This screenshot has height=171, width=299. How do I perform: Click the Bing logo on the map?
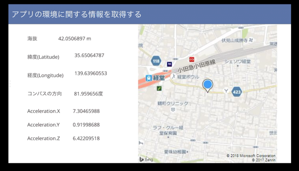[x=146, y=159]
